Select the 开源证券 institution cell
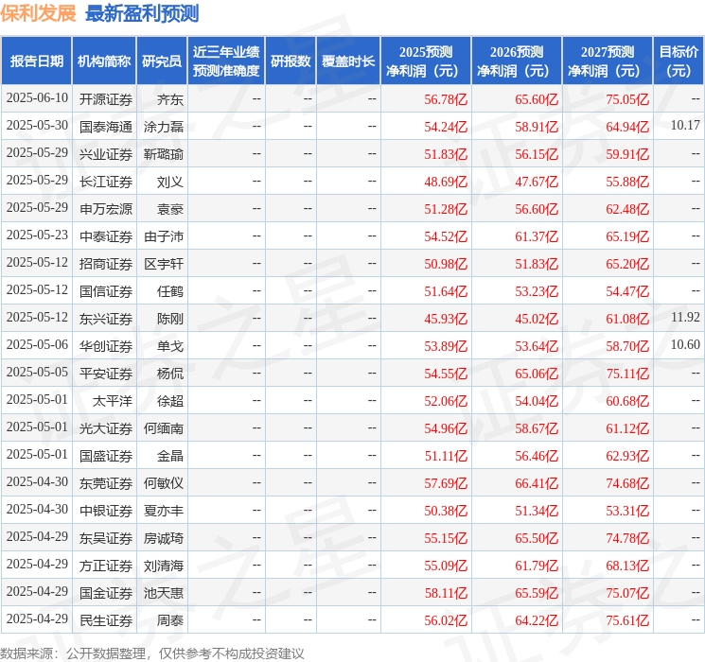This screenshot has height=662, width=705. point(106,99)
